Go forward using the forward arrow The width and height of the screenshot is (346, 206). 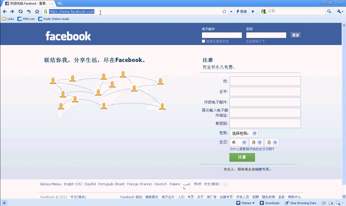12,11
